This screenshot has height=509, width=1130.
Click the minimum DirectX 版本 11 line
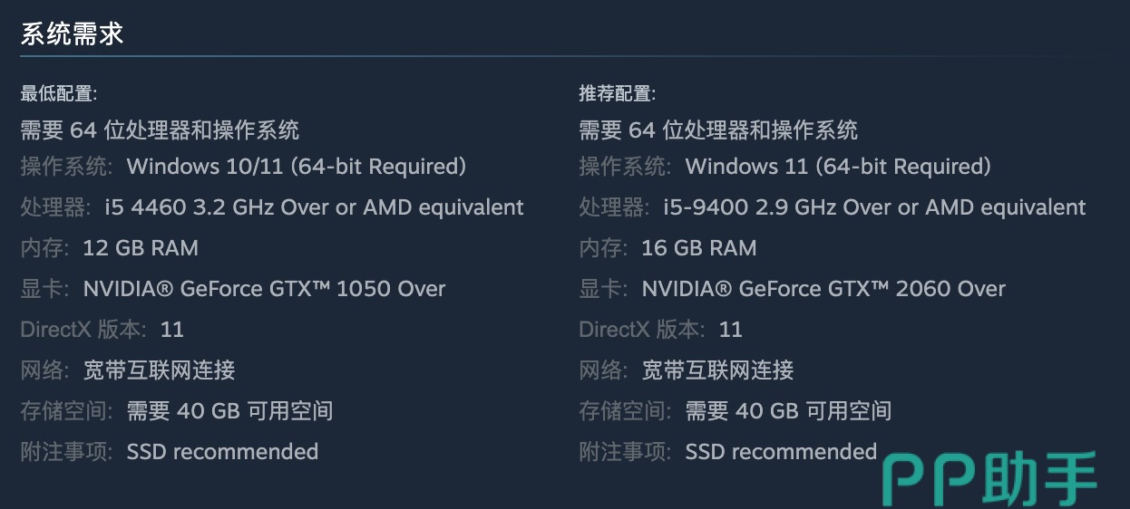102,330
